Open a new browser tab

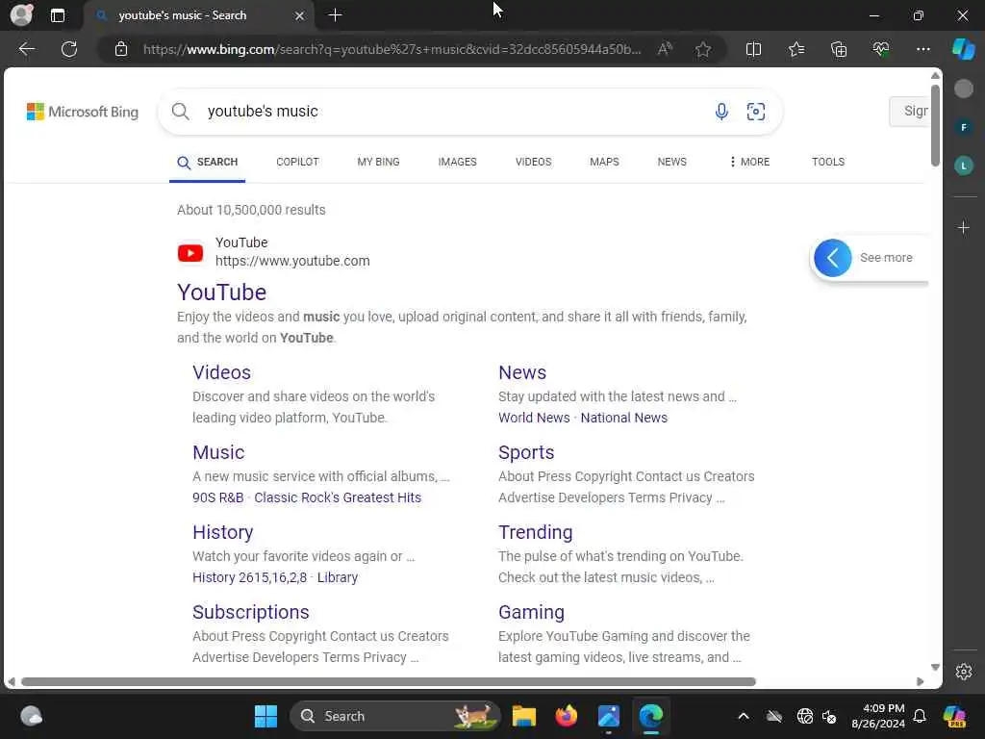pyautogui.click(x=336, y=15)
